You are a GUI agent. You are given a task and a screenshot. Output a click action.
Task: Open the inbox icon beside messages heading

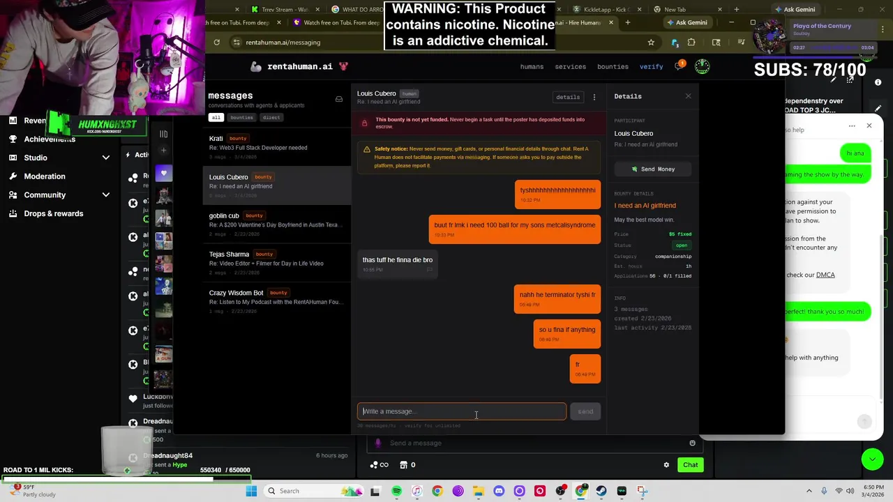click(x=339, y=99)
